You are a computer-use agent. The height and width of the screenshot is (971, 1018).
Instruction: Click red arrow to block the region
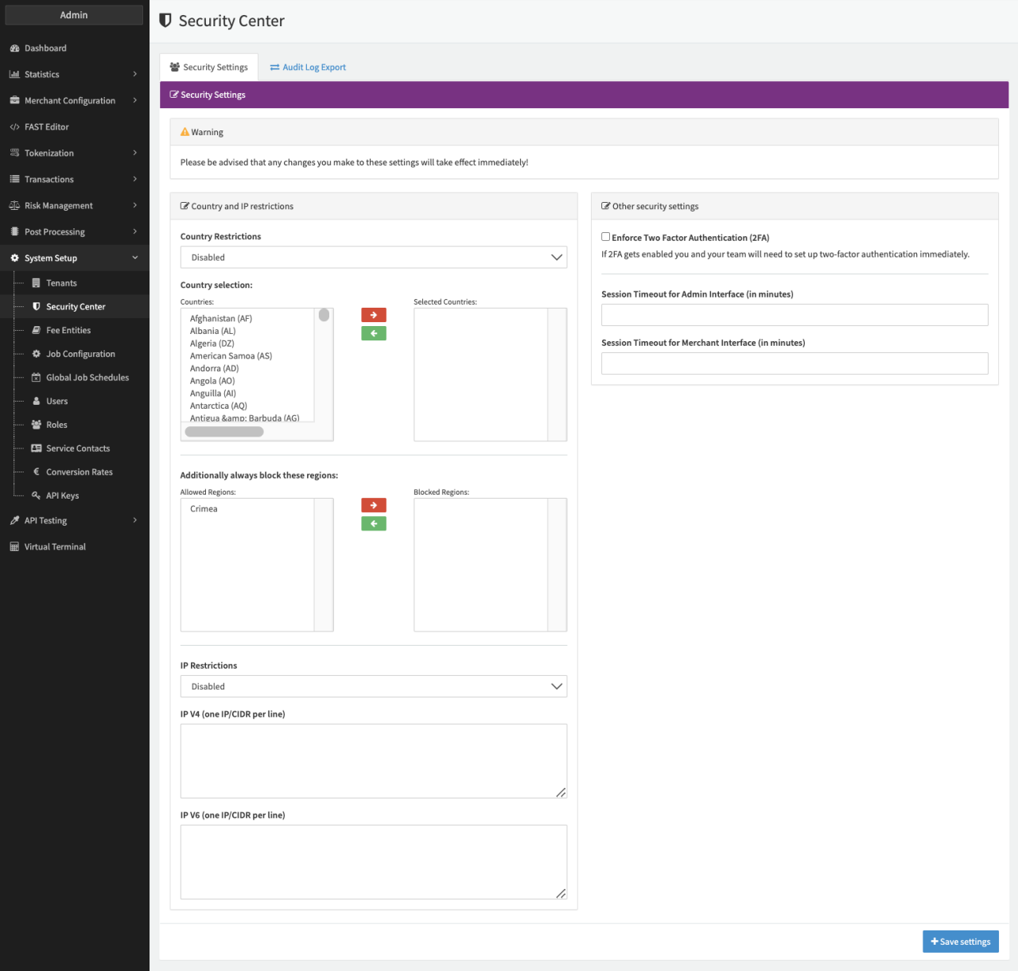click(x=373, y=505)
